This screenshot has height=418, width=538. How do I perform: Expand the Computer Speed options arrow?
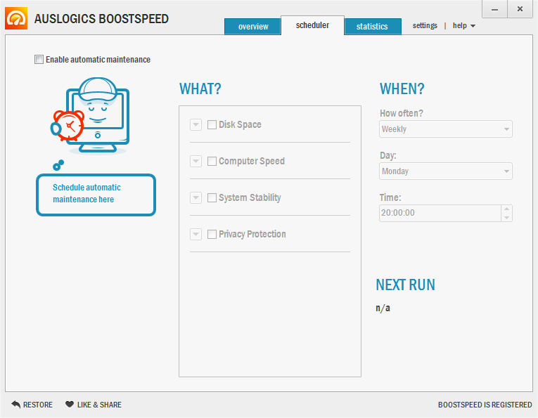pyautogui.click(x=196, y=161)
